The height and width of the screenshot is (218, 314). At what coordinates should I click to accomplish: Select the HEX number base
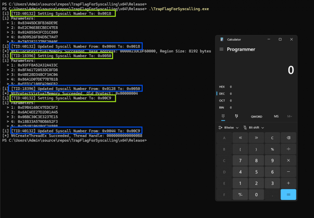pyautogui.click(x=225, y=87)
